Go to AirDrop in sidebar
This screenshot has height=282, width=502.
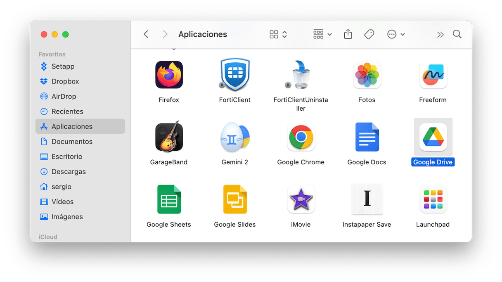point(64,97)
